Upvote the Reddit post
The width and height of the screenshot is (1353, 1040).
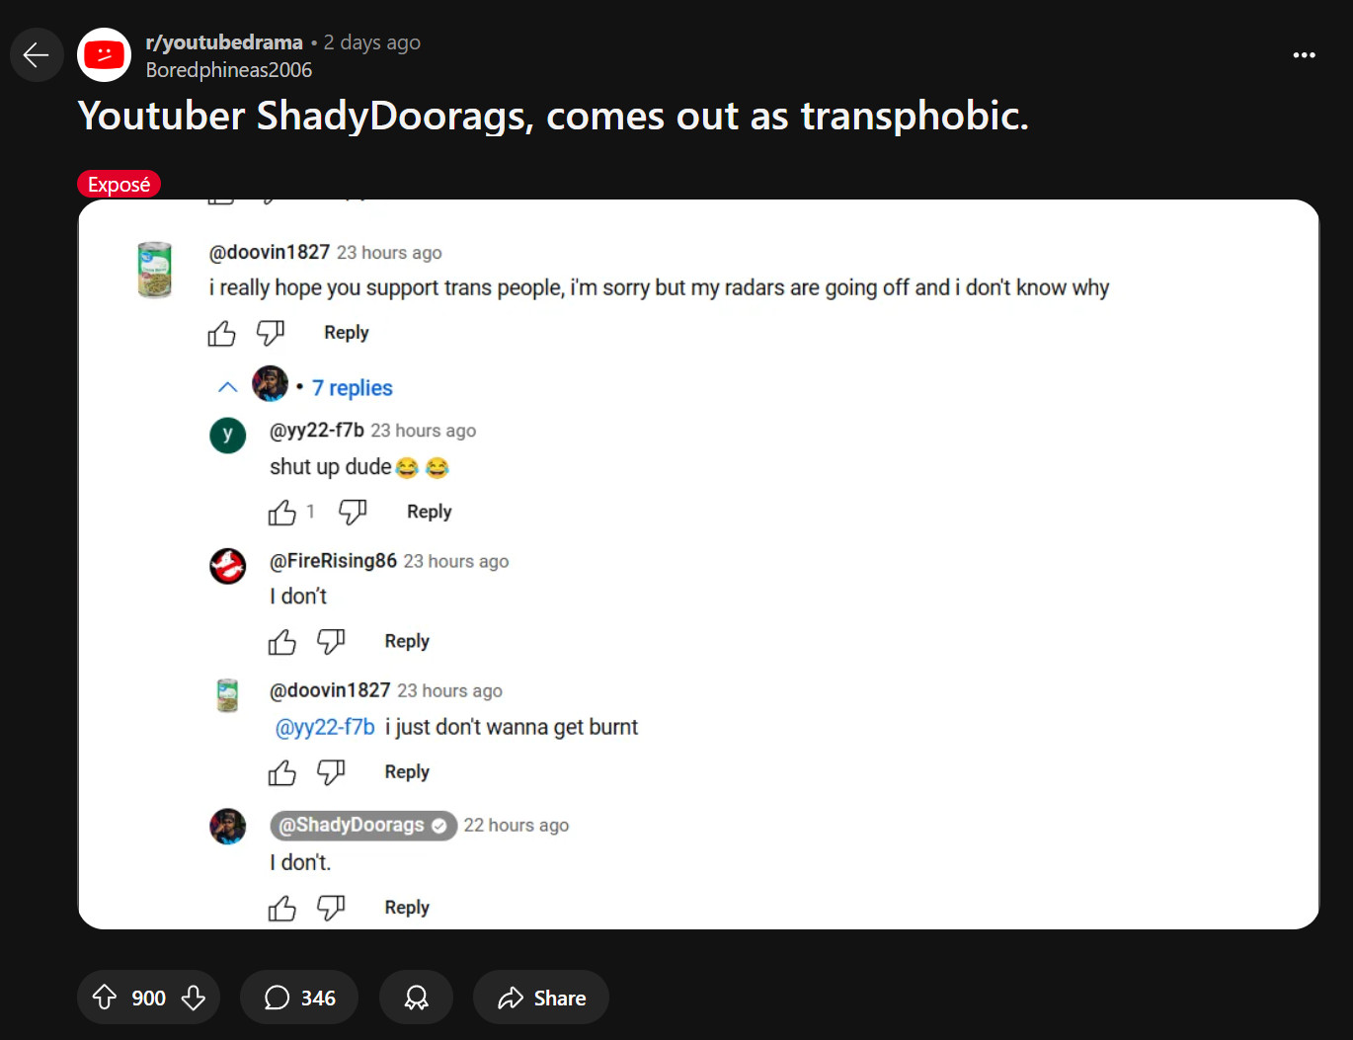click(x=105, y=998)
